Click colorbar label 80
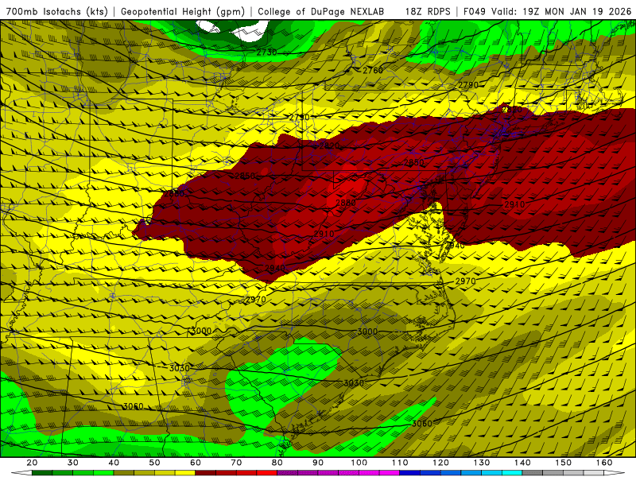Viewport: 636px width, 477px height. (x=277, y=463)
